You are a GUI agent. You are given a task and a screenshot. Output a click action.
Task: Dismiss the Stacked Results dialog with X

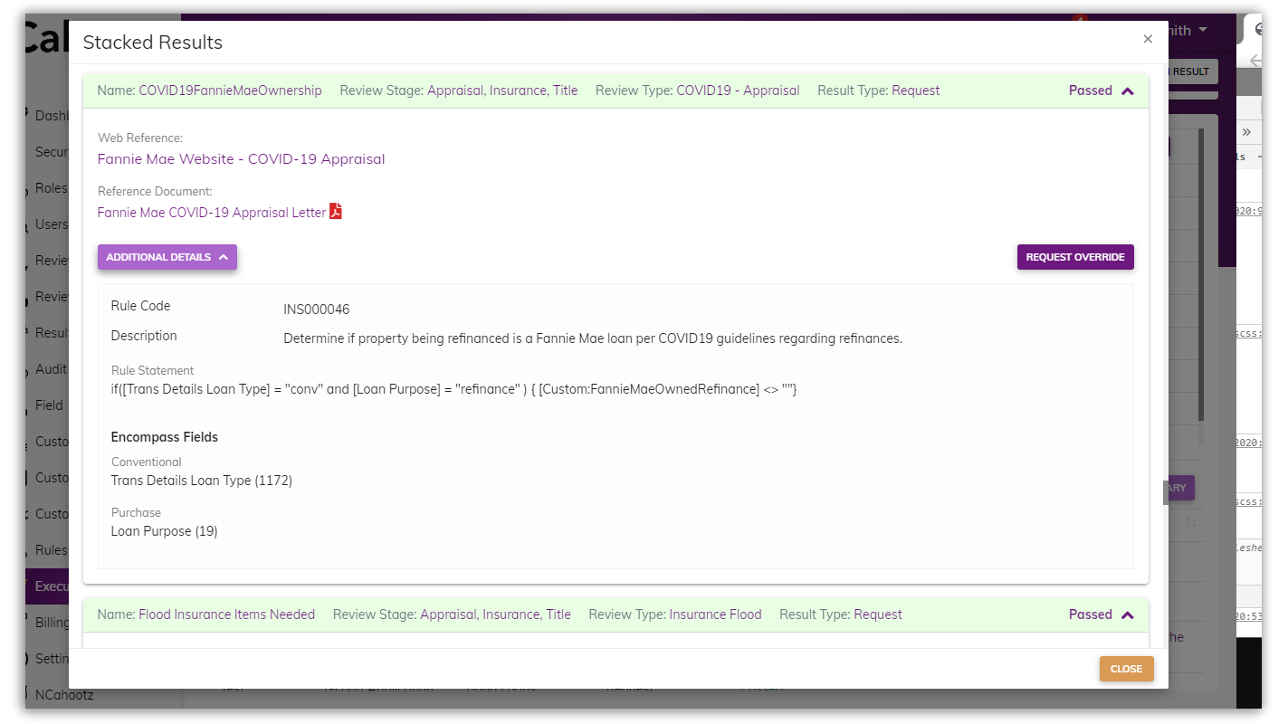point(1148,39)
